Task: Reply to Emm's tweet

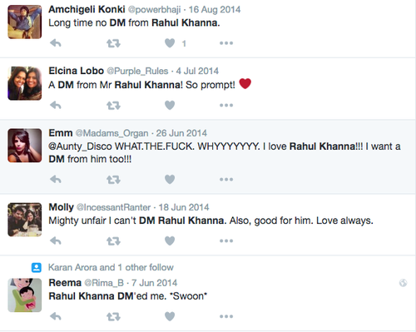Action: (56, 180)
